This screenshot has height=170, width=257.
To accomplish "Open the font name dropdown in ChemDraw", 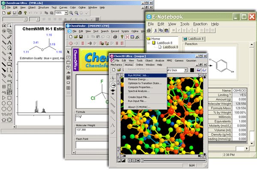I will point(25,19).
